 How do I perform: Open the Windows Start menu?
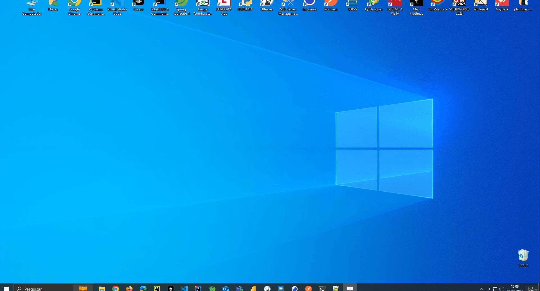pyautogui.click(x=6, y=288)
